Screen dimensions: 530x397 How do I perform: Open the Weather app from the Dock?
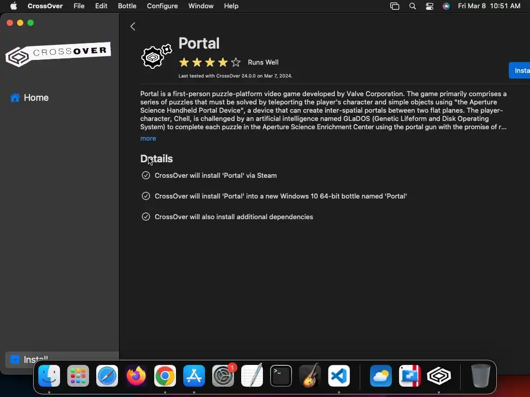click(x=381, y=375)
